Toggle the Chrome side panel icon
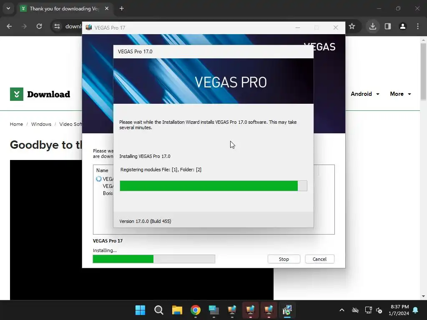 [388, 26]
